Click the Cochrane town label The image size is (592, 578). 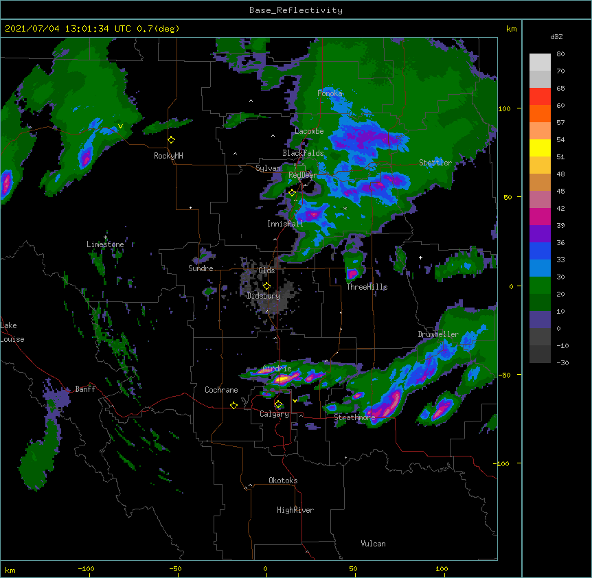pyautogui.click(x=221, y=390)
